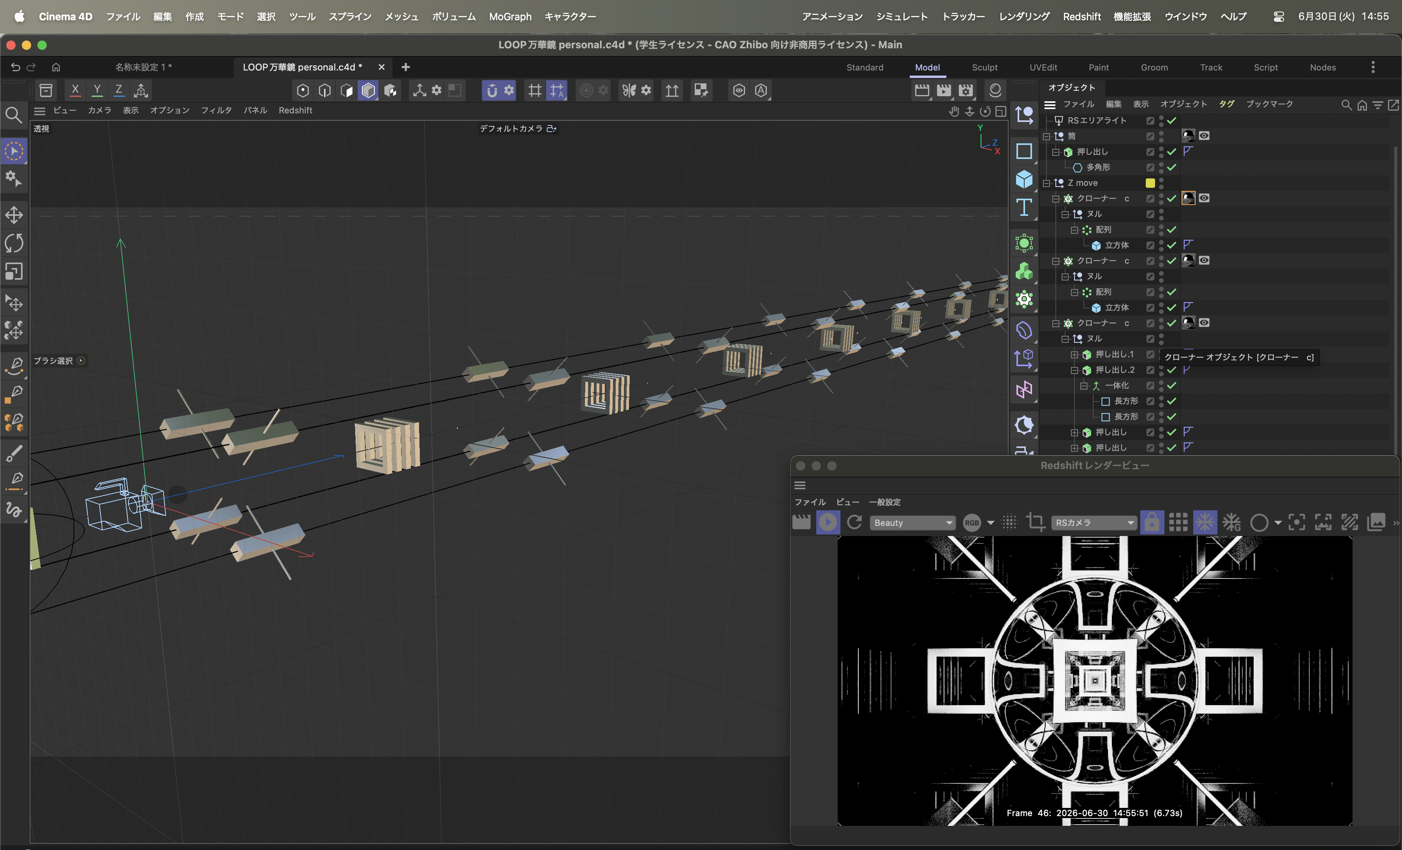Add new document tab plus button
1402x850 pixels.
(406, 67)
